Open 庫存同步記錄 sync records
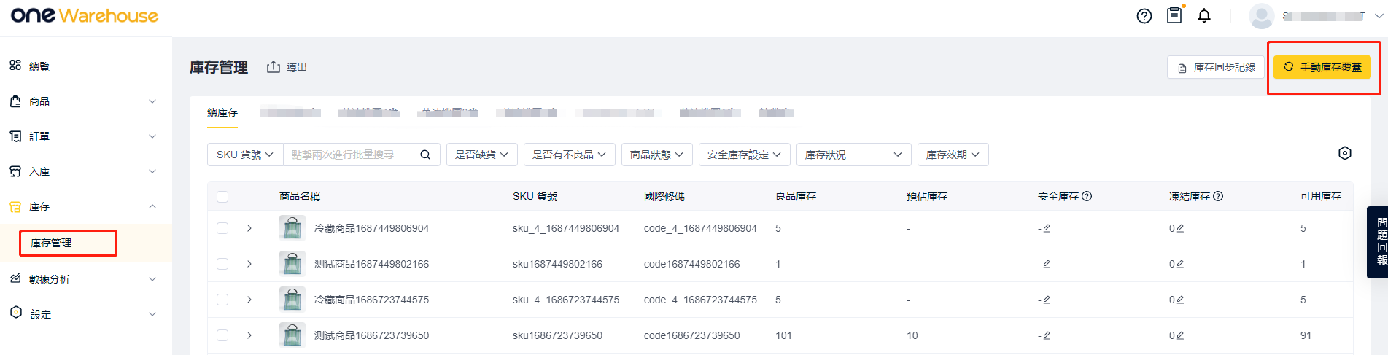This screenshot has width=1388, height=355. (x=1216, y=67)
